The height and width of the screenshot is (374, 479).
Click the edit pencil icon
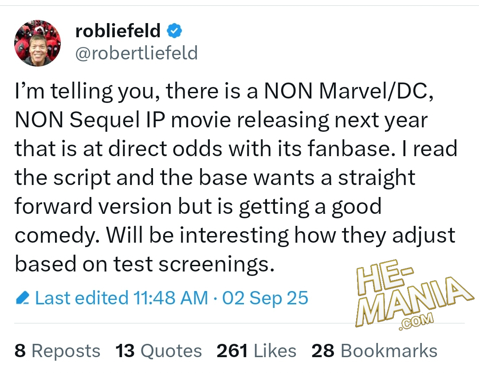click(22, 298)
